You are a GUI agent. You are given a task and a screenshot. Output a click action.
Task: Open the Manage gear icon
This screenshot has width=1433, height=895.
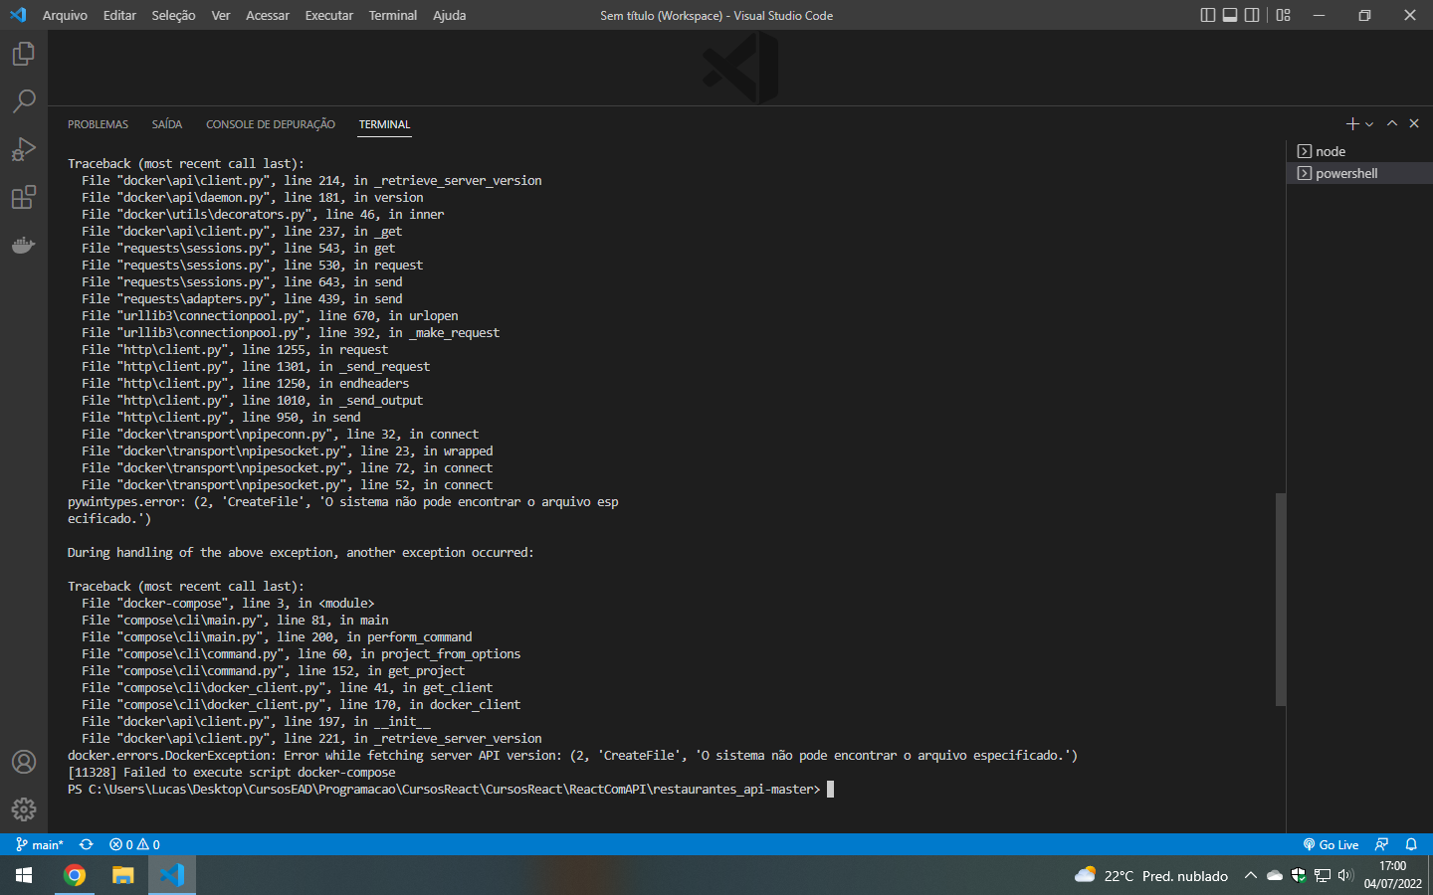tap(24, 809)
